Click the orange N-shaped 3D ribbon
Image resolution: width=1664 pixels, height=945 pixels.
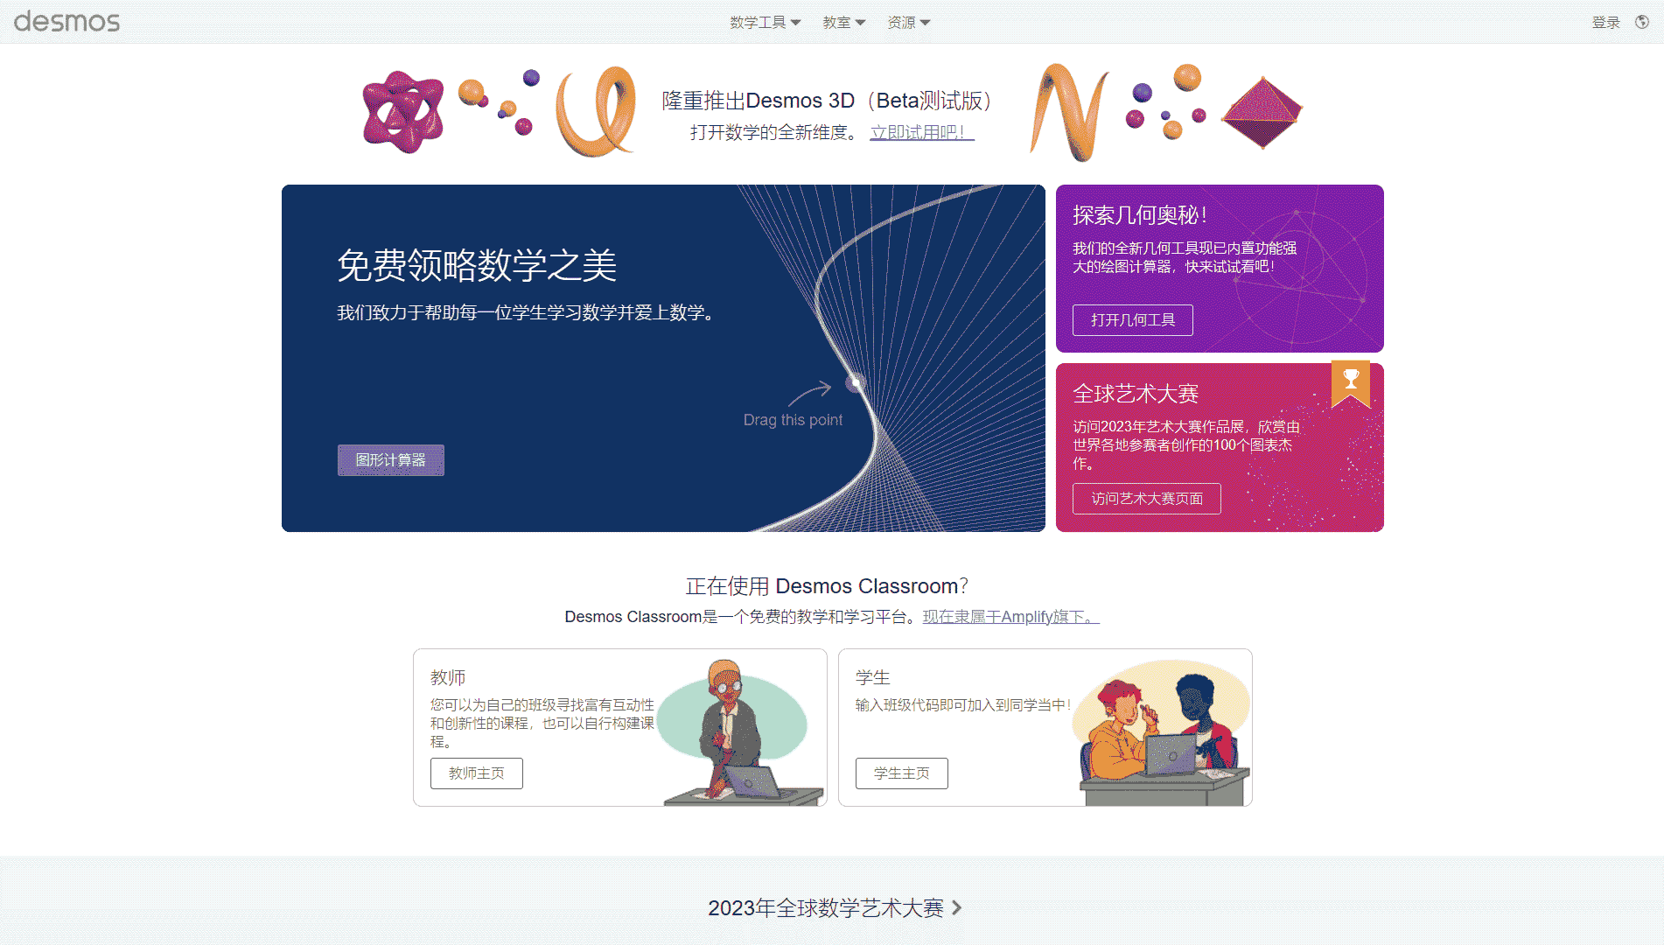pos(1069,112)
